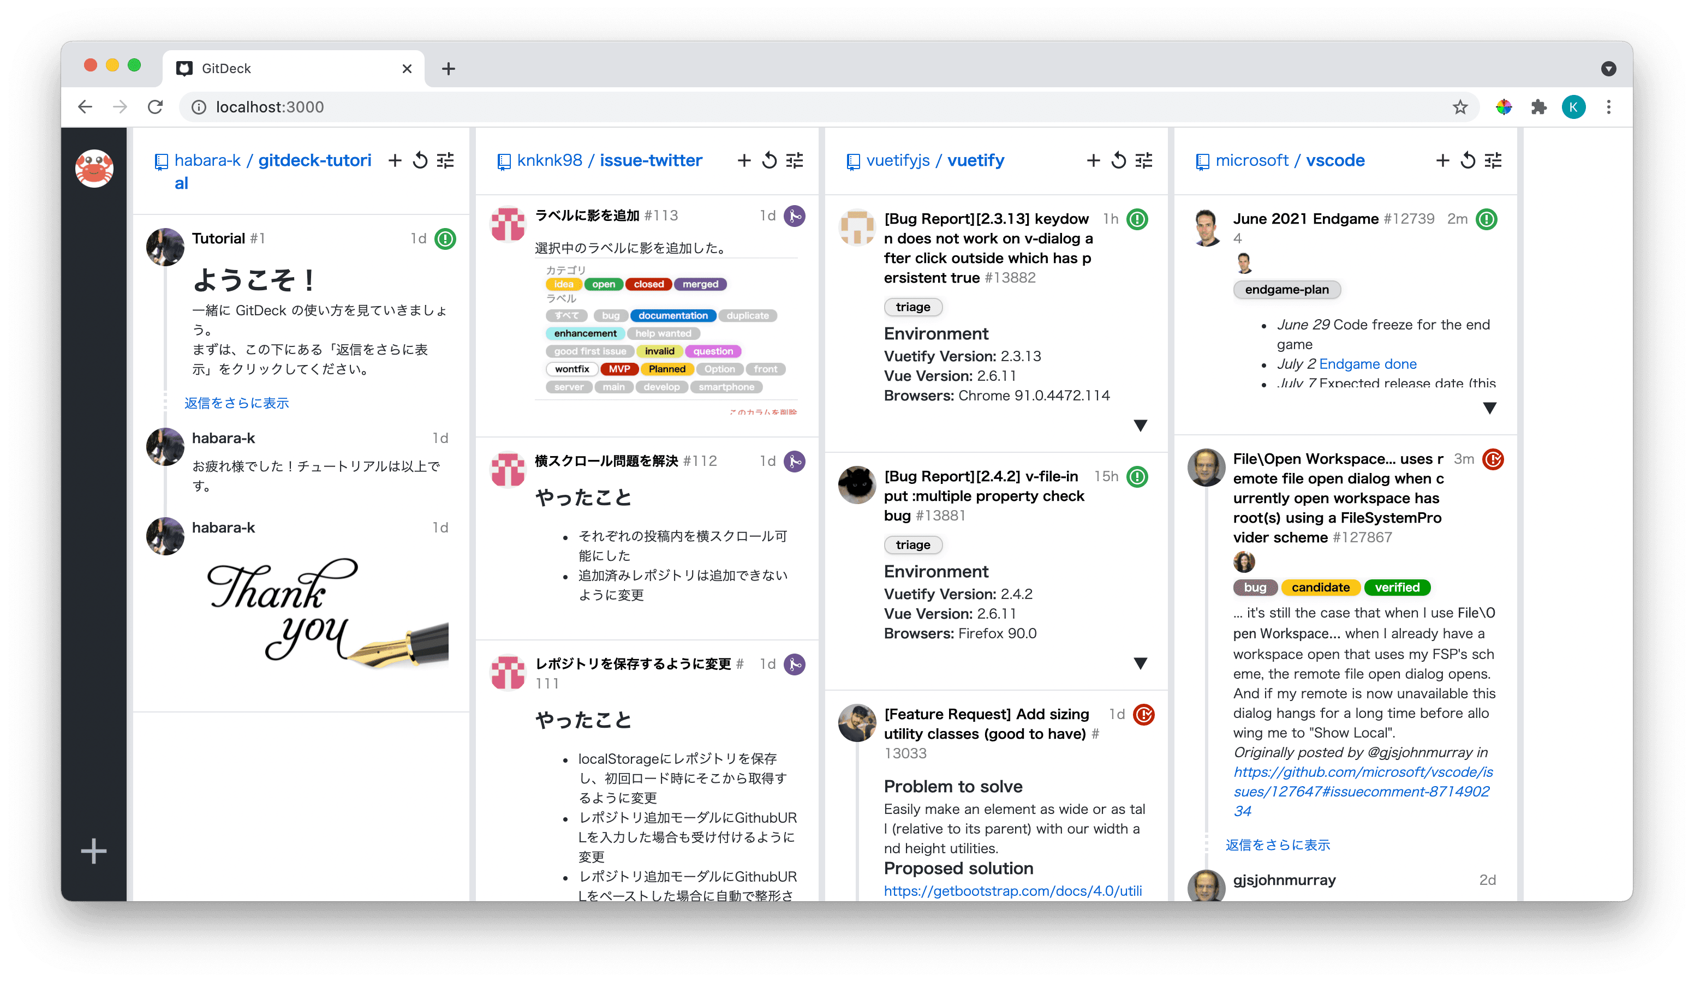Click the green verified label
The image size is (1694, 982).
point(1397,588)
